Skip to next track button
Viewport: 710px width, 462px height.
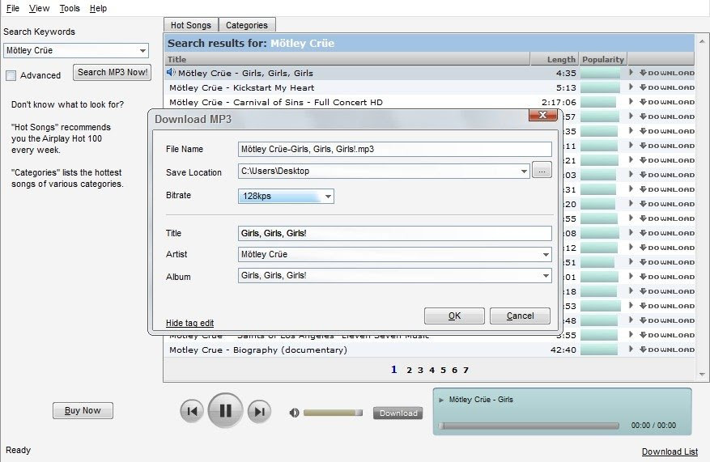click(259, 411)
